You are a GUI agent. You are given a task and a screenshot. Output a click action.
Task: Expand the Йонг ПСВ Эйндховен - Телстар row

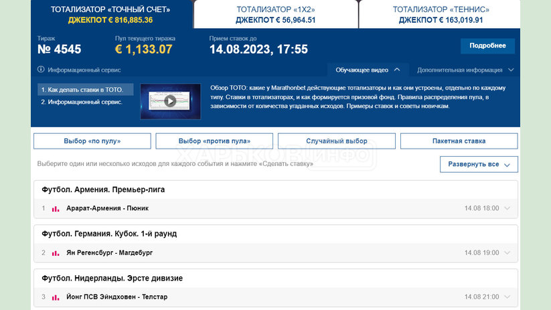tap(507, 297)
